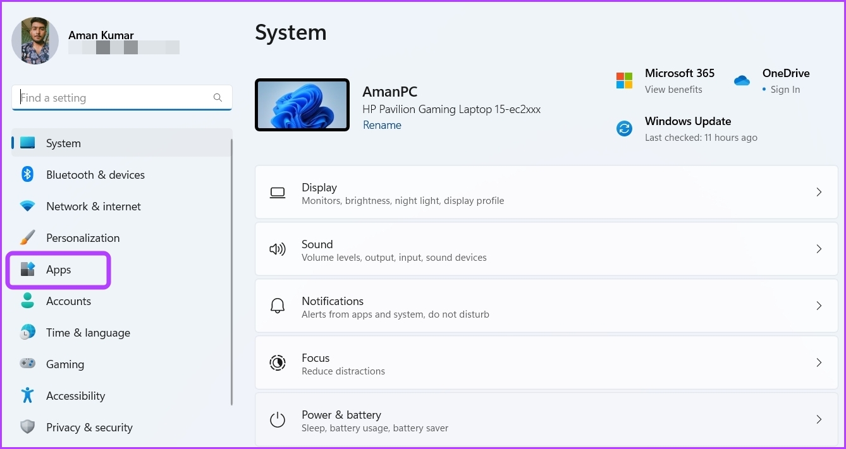Click the Microsoft 365 logo icon
The height and width of the screenshot is (449, 846).
624,81
